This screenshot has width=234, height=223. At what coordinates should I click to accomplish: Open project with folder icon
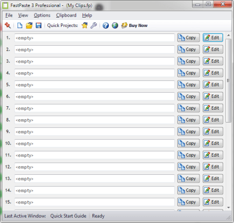(x=29, y=25)
